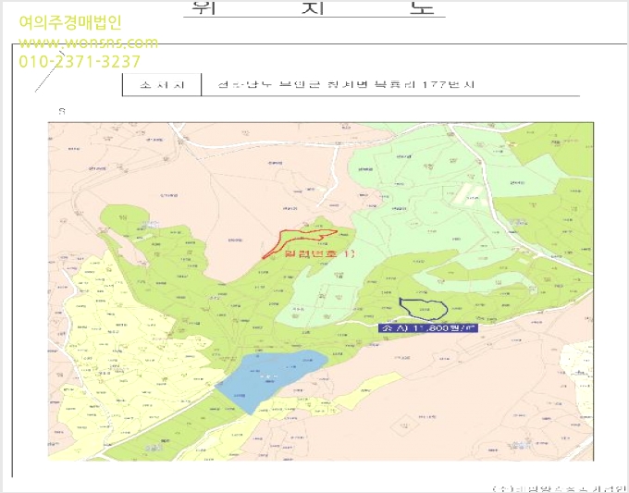Click the red 일련번호 1) map label
Screen dimensions: 629x493
coord(320,253)
